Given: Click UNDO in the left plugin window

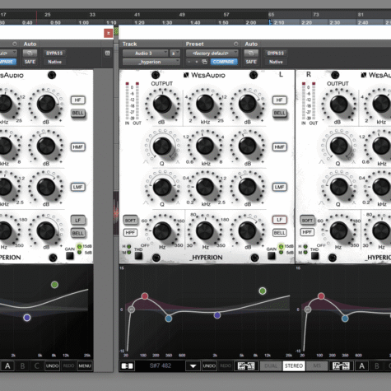Looking at the screenshot, I should [52, 366].
